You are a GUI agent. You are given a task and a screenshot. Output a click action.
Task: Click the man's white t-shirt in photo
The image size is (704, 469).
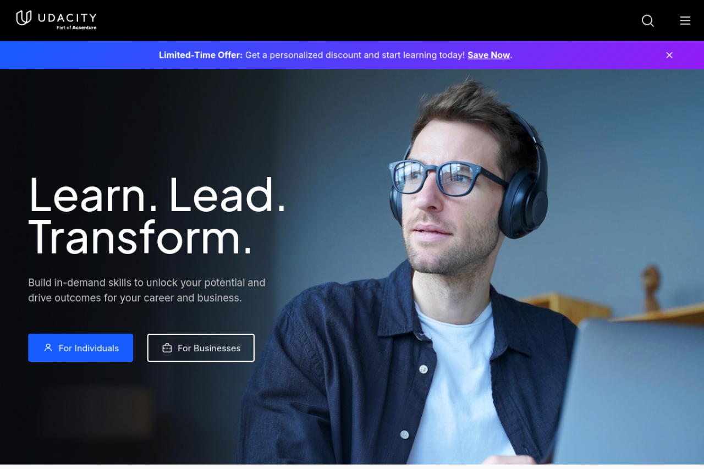451,385
